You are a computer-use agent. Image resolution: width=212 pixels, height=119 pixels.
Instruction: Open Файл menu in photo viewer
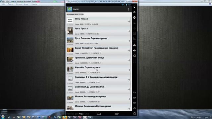pyautogui.click(x=4, y=4)
